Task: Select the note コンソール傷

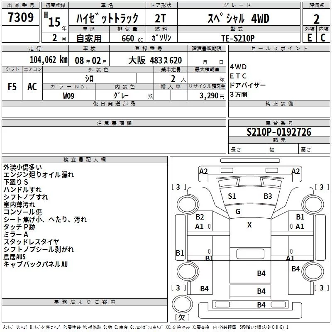Action: tap(23, 212)
